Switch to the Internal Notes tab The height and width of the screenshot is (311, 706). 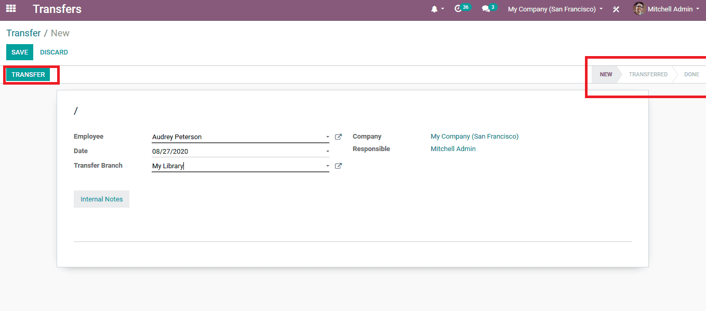pos(101,199)
